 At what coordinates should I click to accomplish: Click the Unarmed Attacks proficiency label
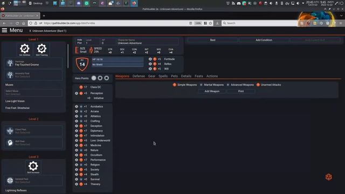coord(271,85)
